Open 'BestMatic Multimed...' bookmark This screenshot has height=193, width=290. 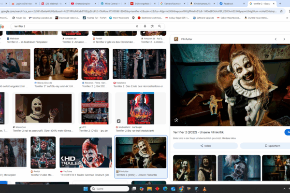[150, 18]
